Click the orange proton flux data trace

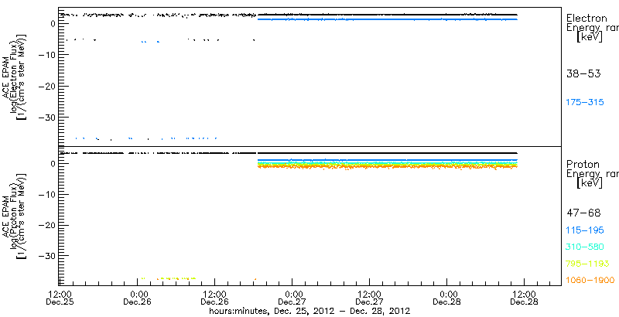click(388, 167)
